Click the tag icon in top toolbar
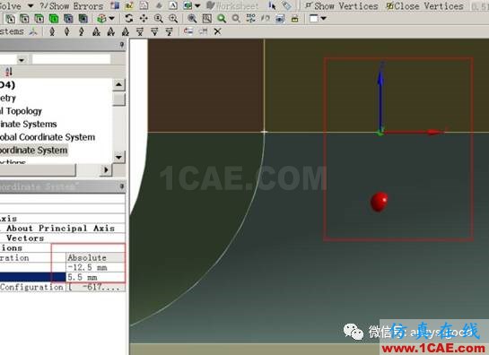The width and height of the screenshot is (489, 355). coord(286,5)
